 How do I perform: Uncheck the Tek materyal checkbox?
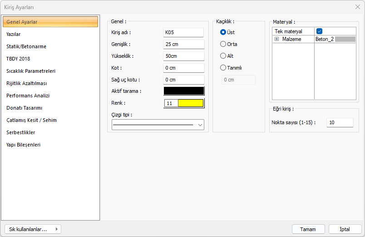click(320, 31)
